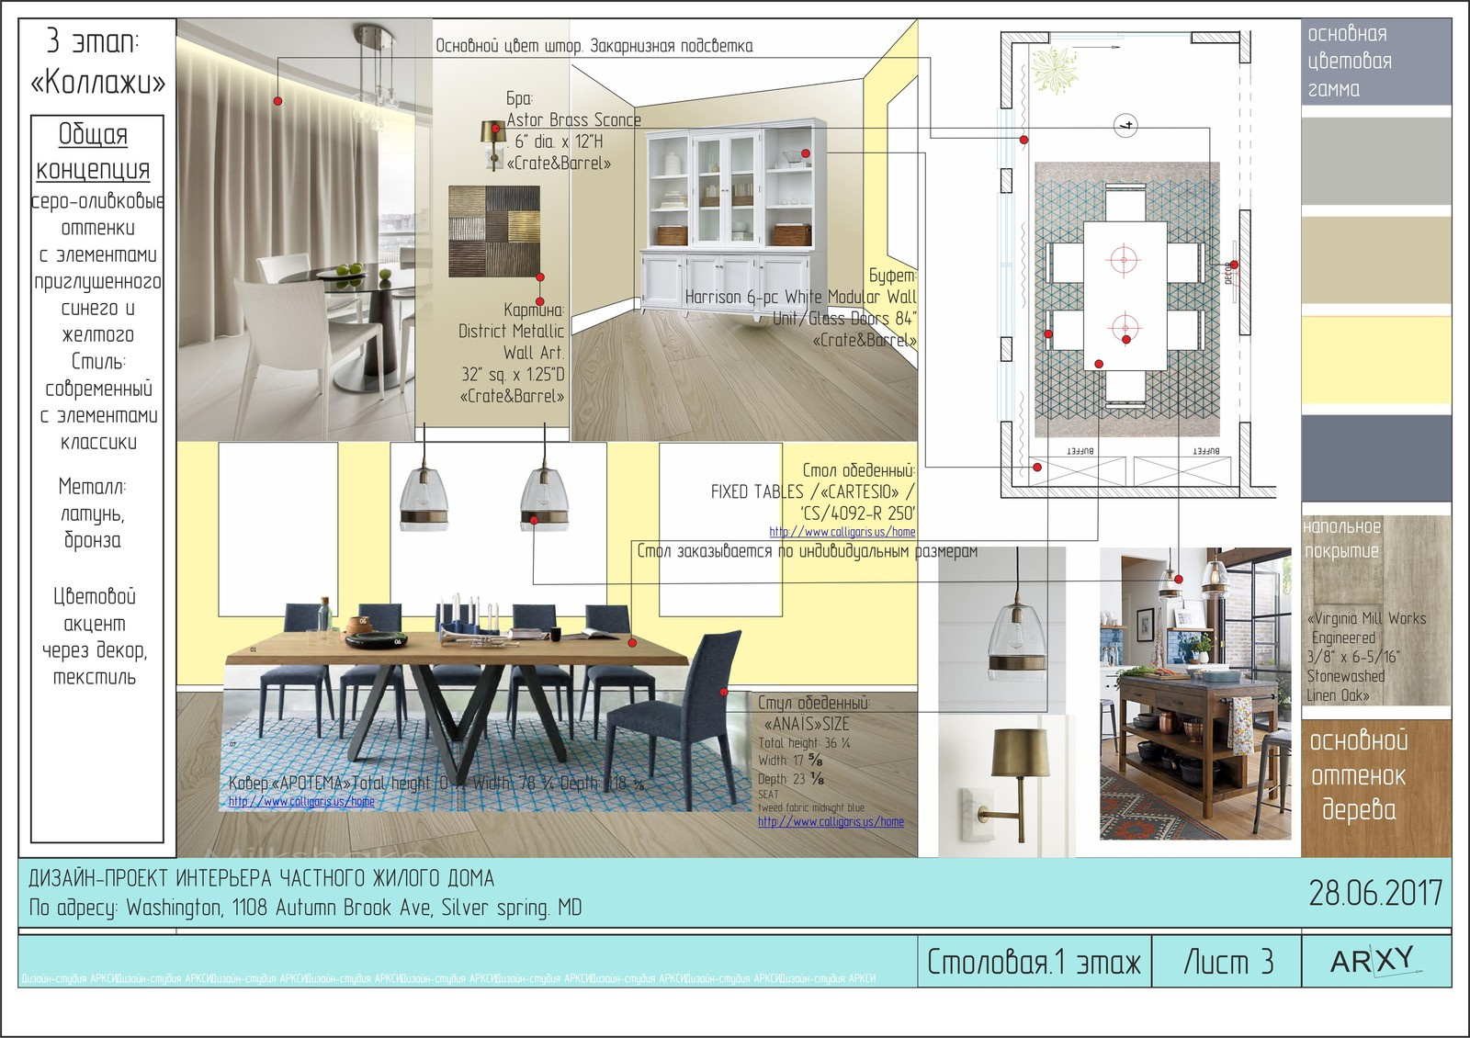Click the 'Общая концепция' heading
The image size is (1470, 1038).
(x=93, y=152)
